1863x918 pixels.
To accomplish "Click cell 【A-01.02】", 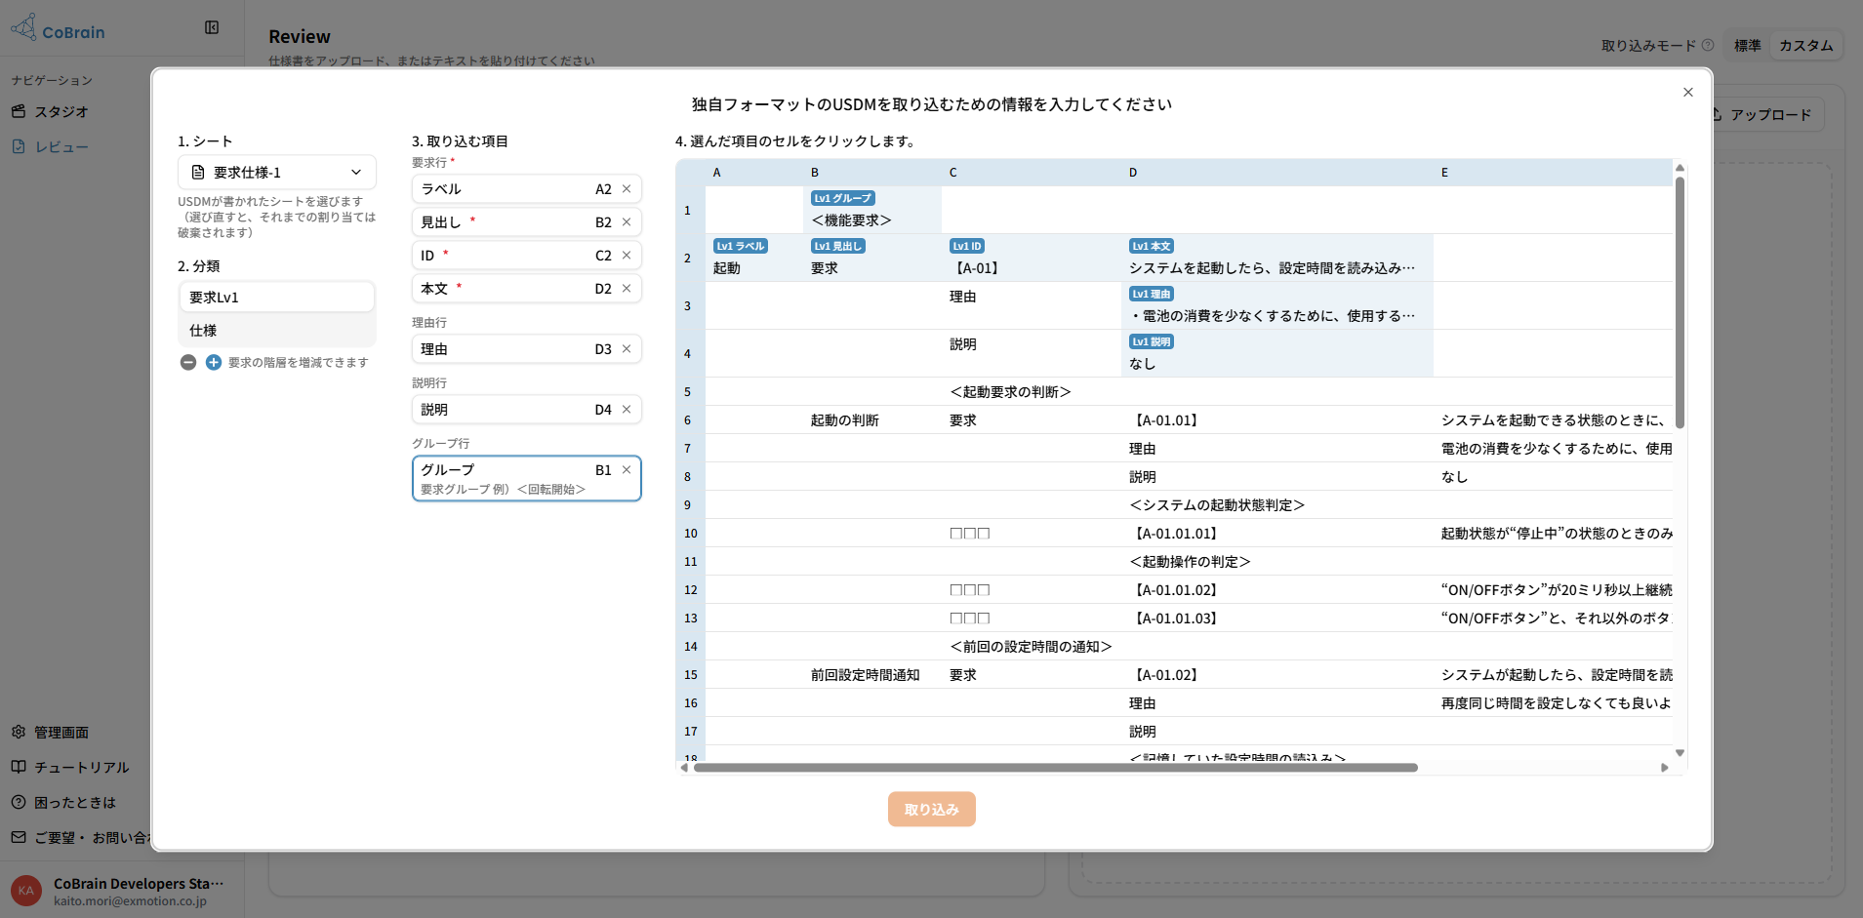I will coord(1277,675).
